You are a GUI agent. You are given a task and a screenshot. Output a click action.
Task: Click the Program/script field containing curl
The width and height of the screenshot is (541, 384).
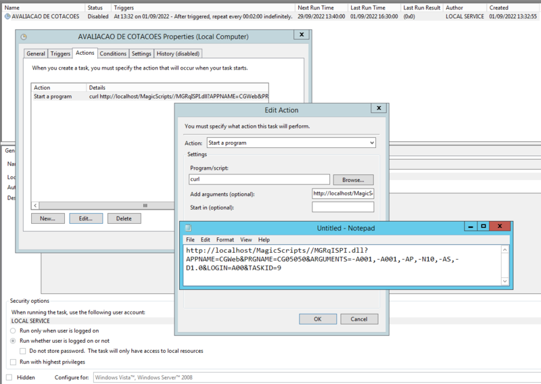tap(259, 179)
